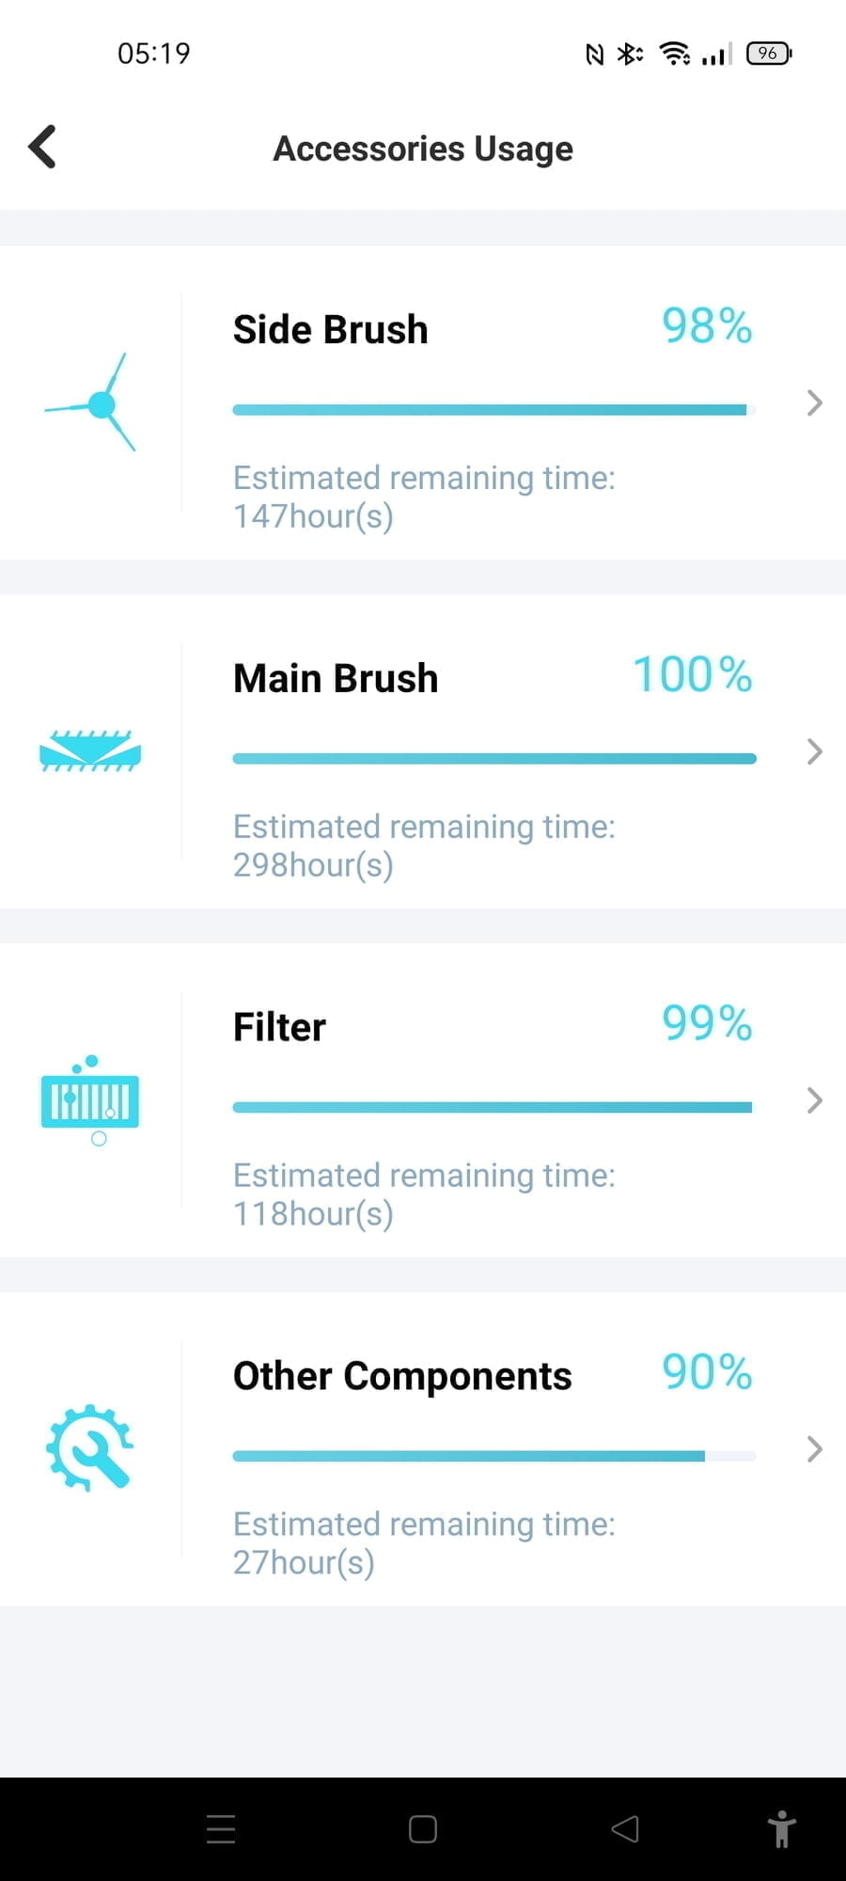Select the Other Components entry title
The width and height of the screenshot is (846, 1881).
click(402, 1376)
